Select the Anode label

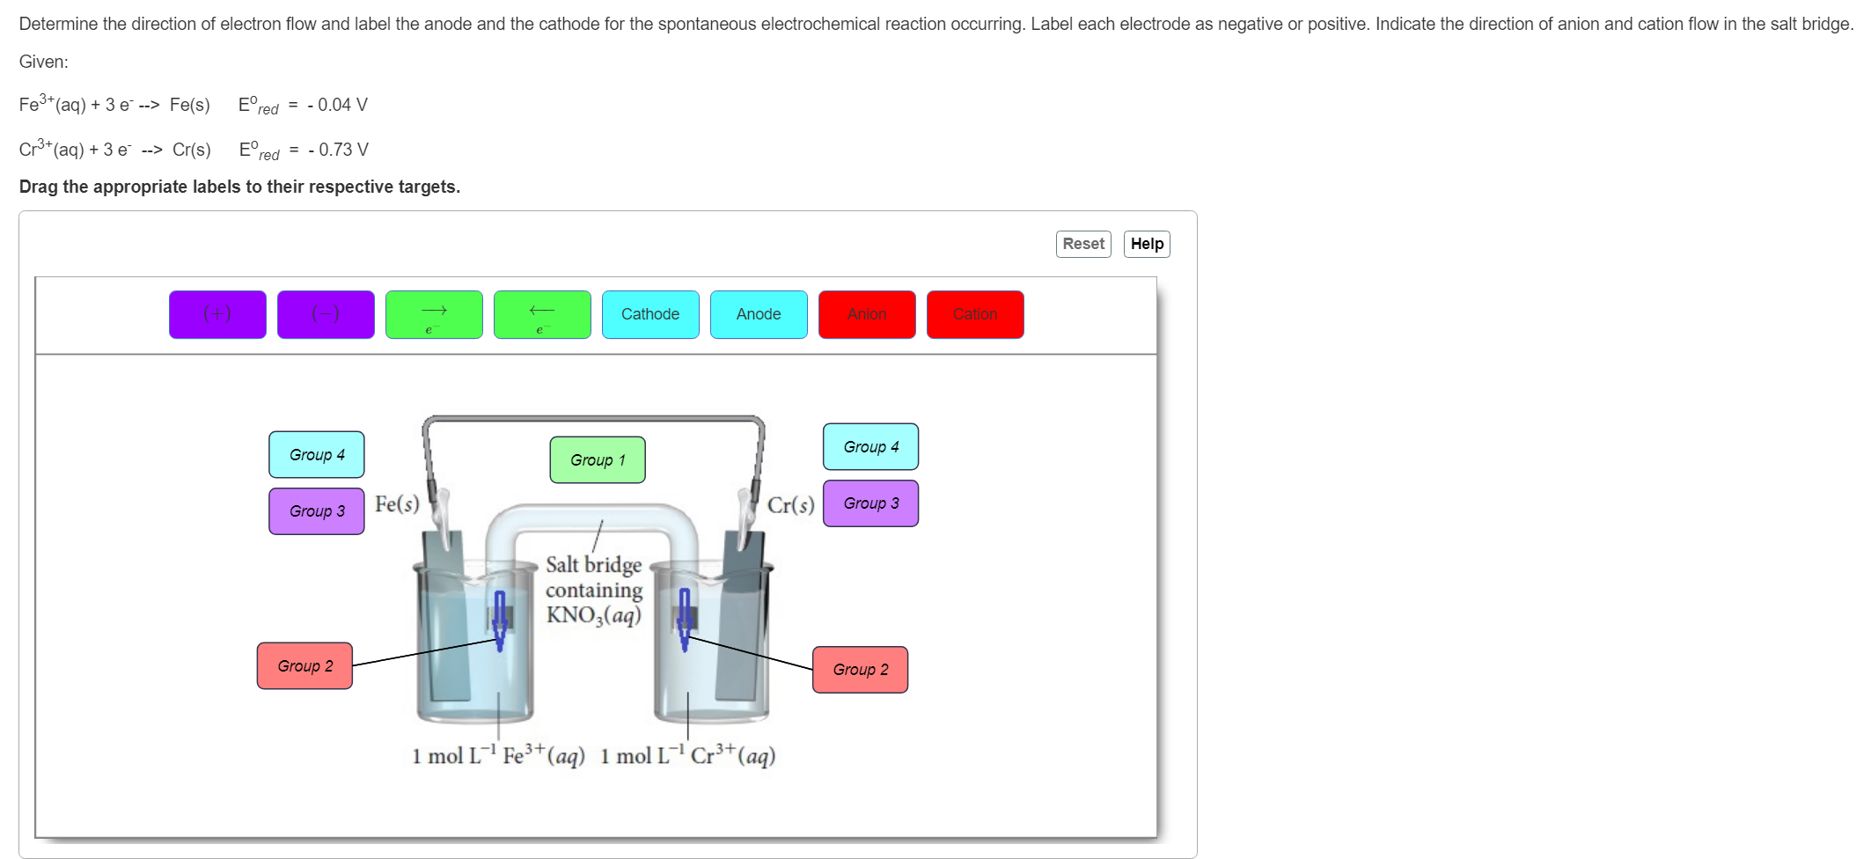tap(759, 314)
